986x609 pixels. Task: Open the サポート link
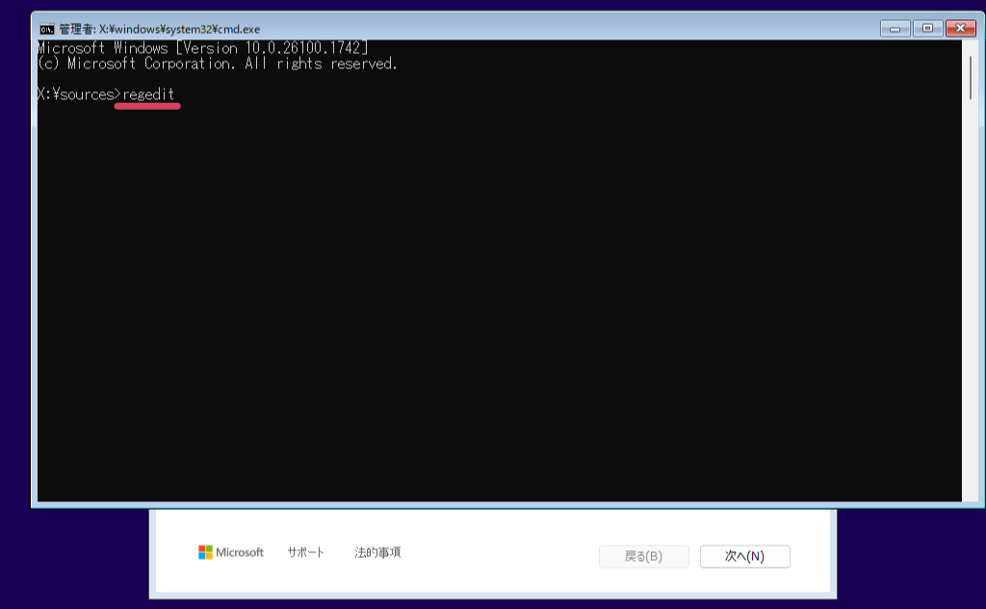[305, 552]
